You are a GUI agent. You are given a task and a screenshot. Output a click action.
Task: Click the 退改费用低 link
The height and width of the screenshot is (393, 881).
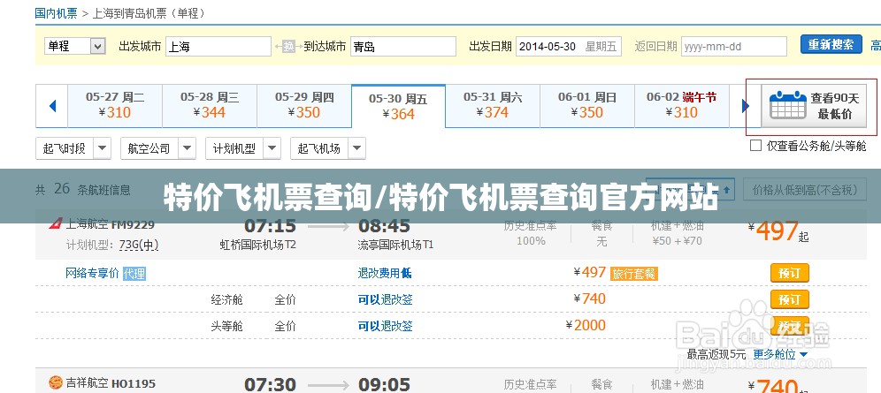pyautogui.click(x=385, y=273)
